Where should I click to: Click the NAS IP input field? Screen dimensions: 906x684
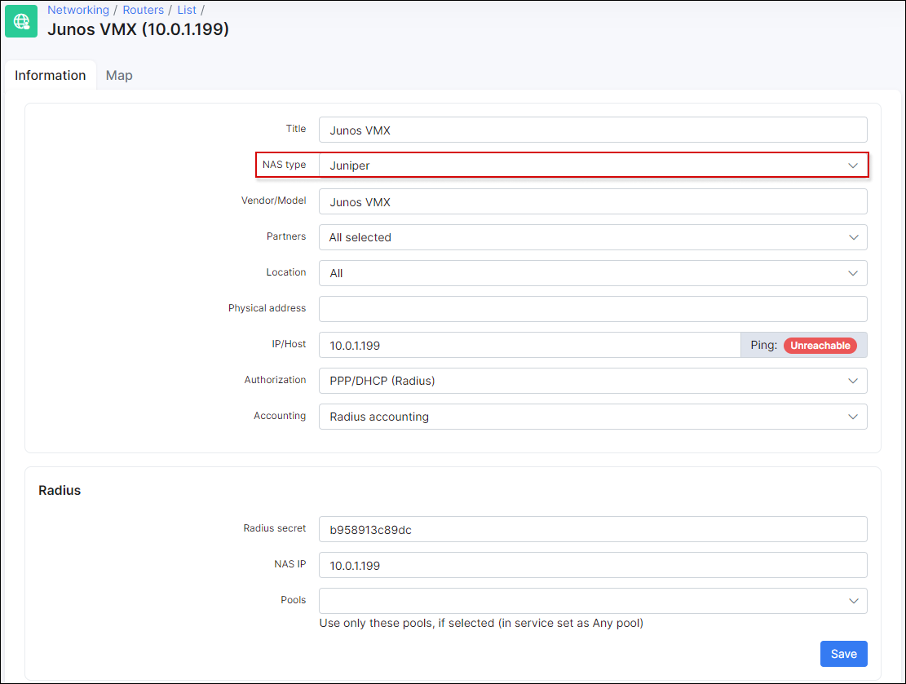tap(593, 564)
